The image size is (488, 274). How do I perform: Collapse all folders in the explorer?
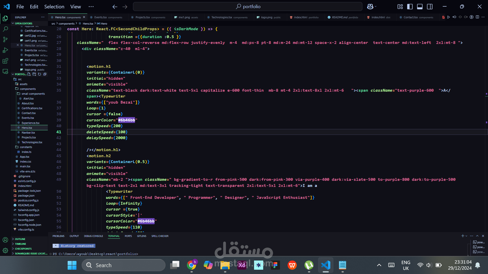[45, 74]
